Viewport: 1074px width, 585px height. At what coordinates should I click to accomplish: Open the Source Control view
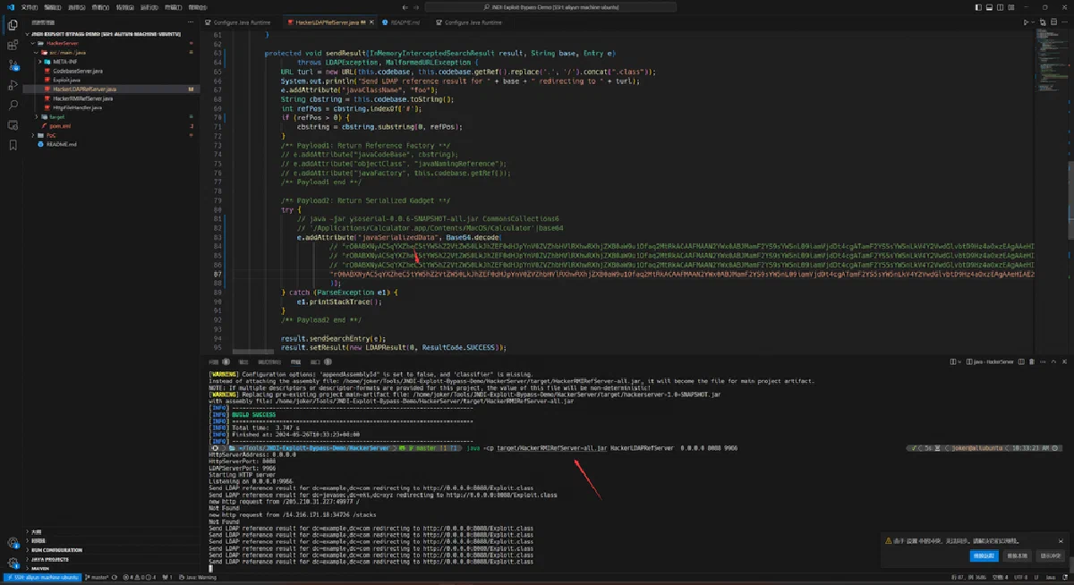click(12, 64)
